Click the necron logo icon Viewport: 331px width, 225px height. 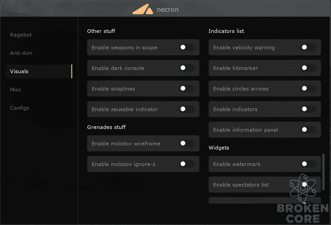pyautogui.click(x=143, y=9)
